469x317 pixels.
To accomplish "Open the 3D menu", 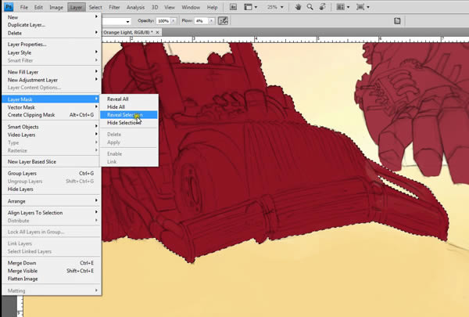I will [x=155, y=7].
